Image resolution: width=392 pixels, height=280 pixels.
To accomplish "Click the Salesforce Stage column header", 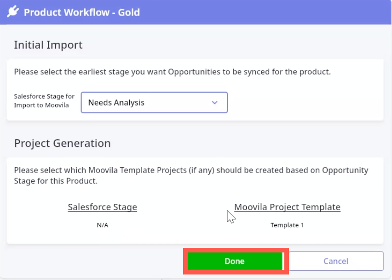I will tap(102, 207).
